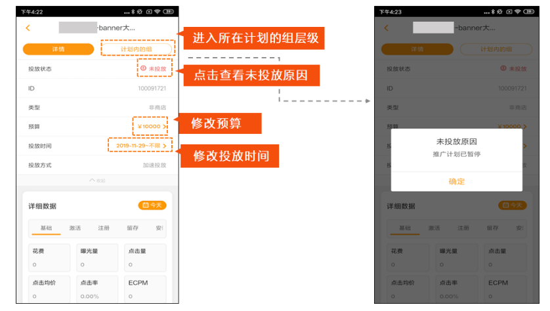
Task: Select 详情 tab in left phone
Action: click(x=58, y=49)
